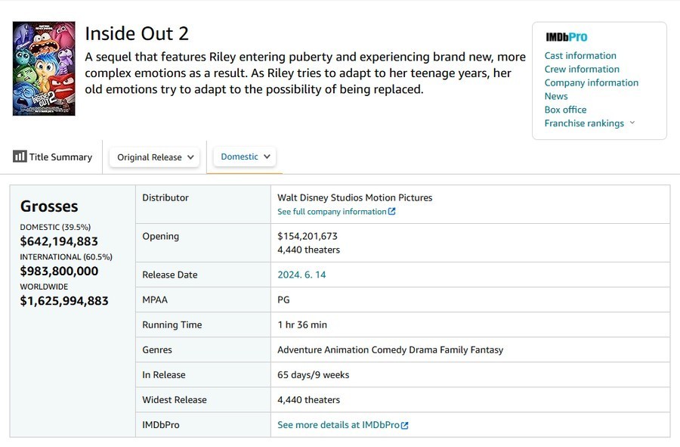Click external link icon beside IMDbPro details
Screen dimensions: 680x447
pos(405,425)
